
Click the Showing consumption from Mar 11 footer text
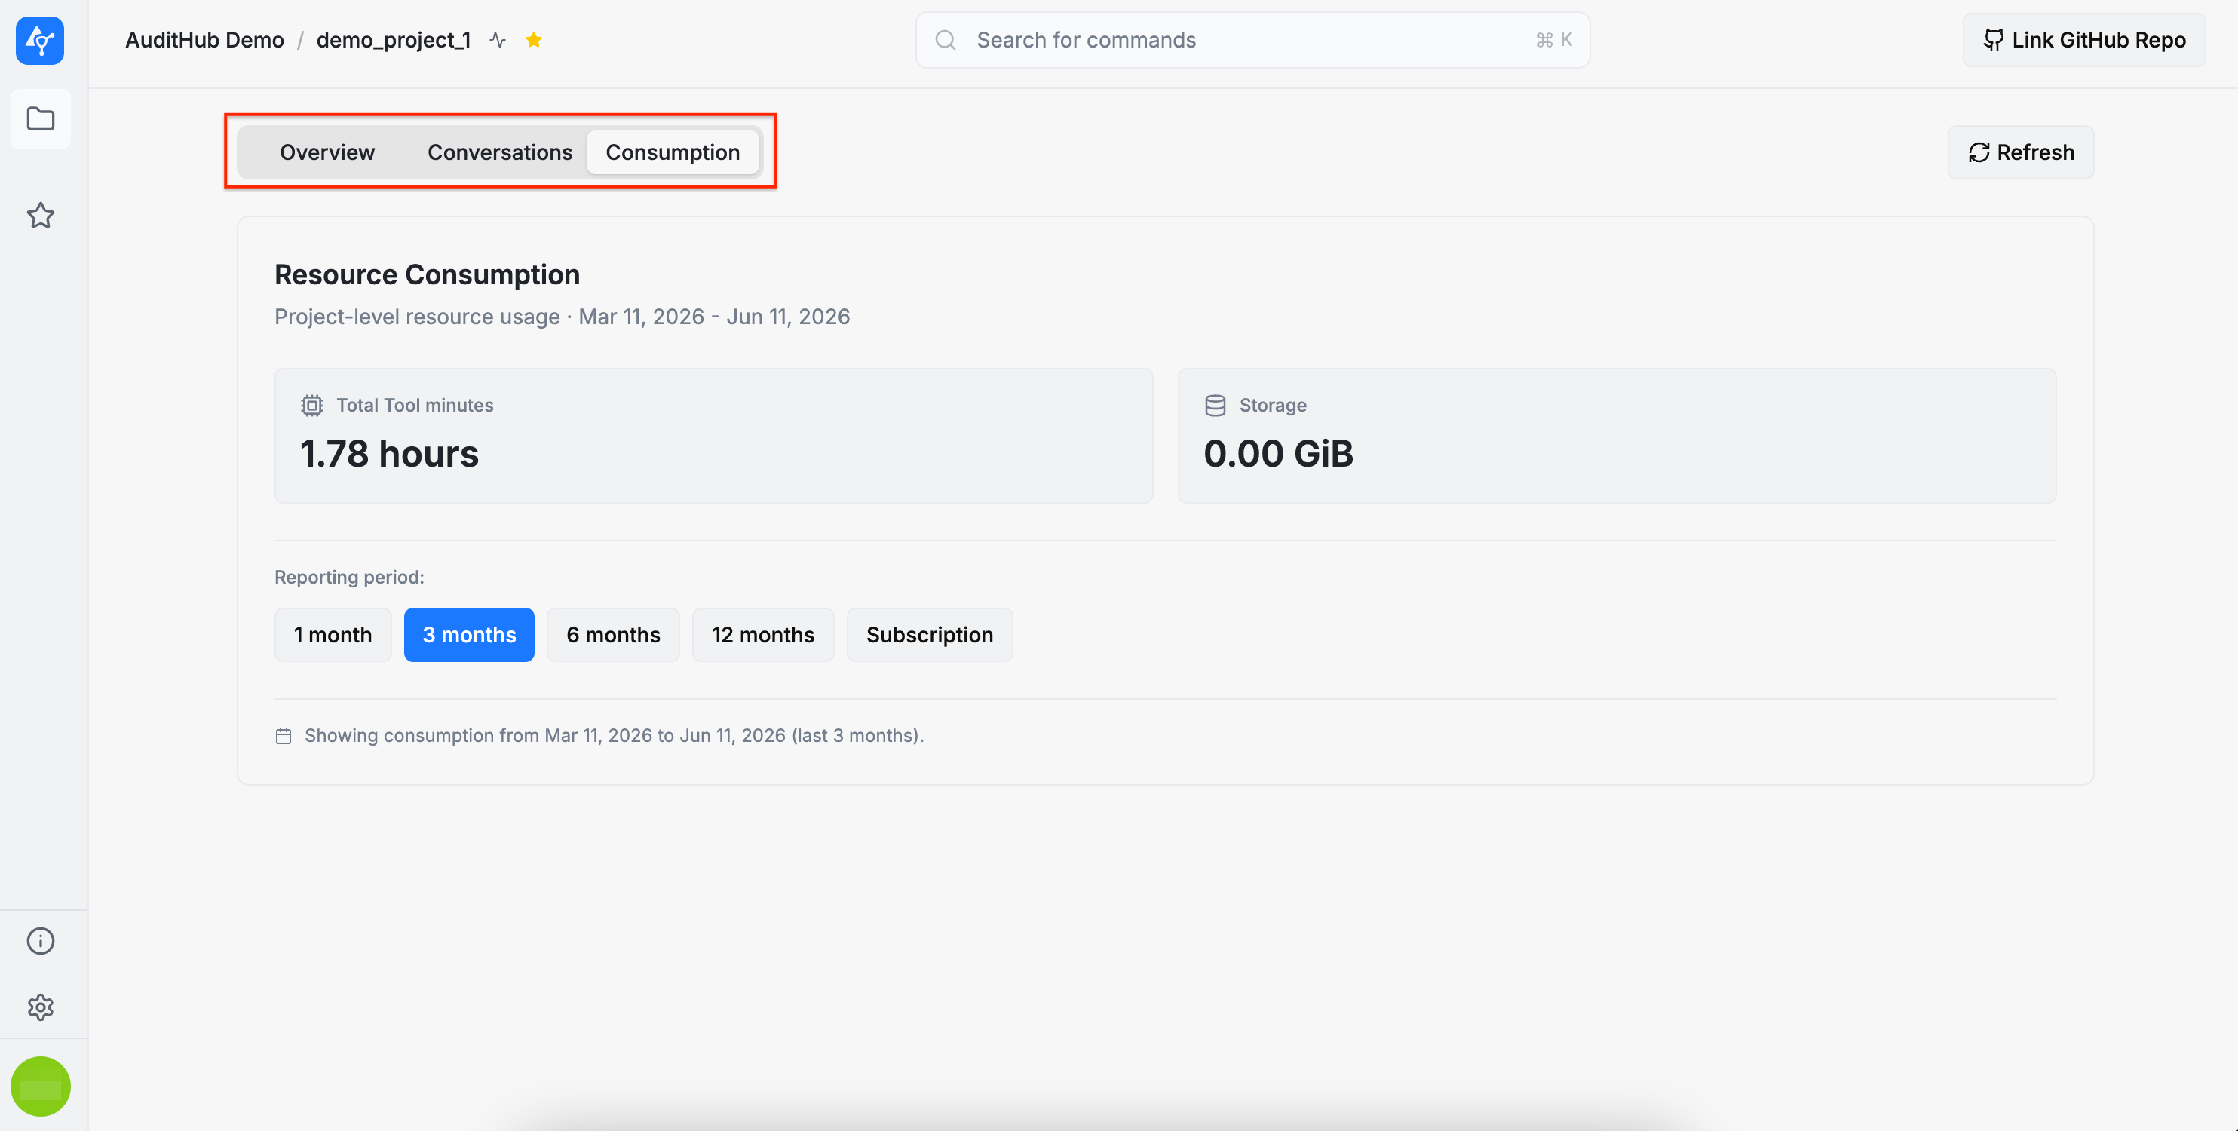pyautogui.click(x=613, y=736)
